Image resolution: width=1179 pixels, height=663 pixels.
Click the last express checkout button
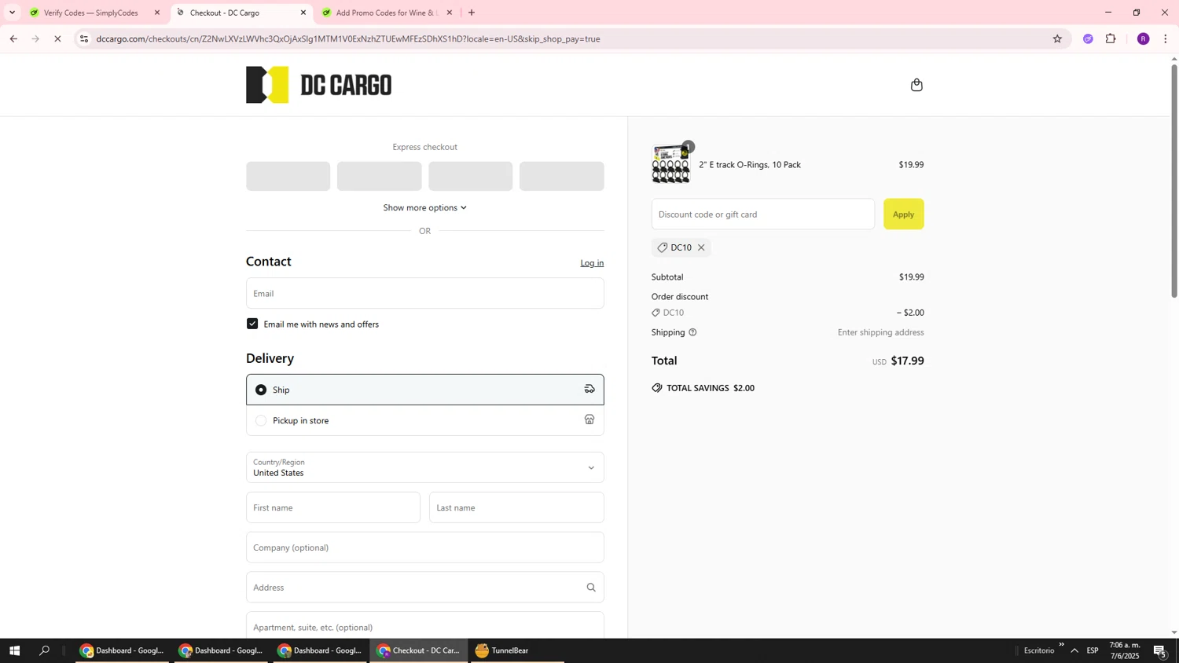point(561,176)
